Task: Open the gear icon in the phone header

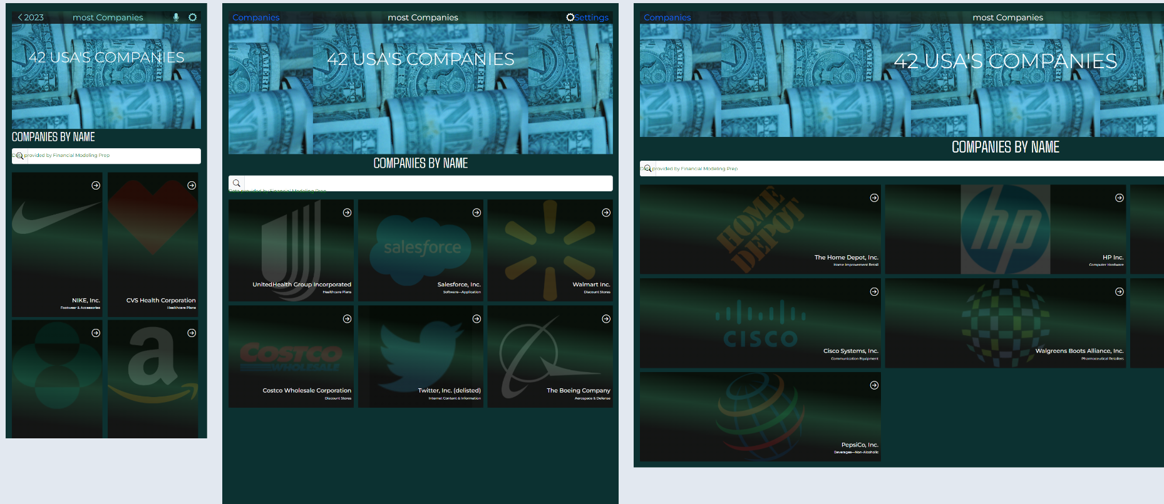Action: click(193, 18)
